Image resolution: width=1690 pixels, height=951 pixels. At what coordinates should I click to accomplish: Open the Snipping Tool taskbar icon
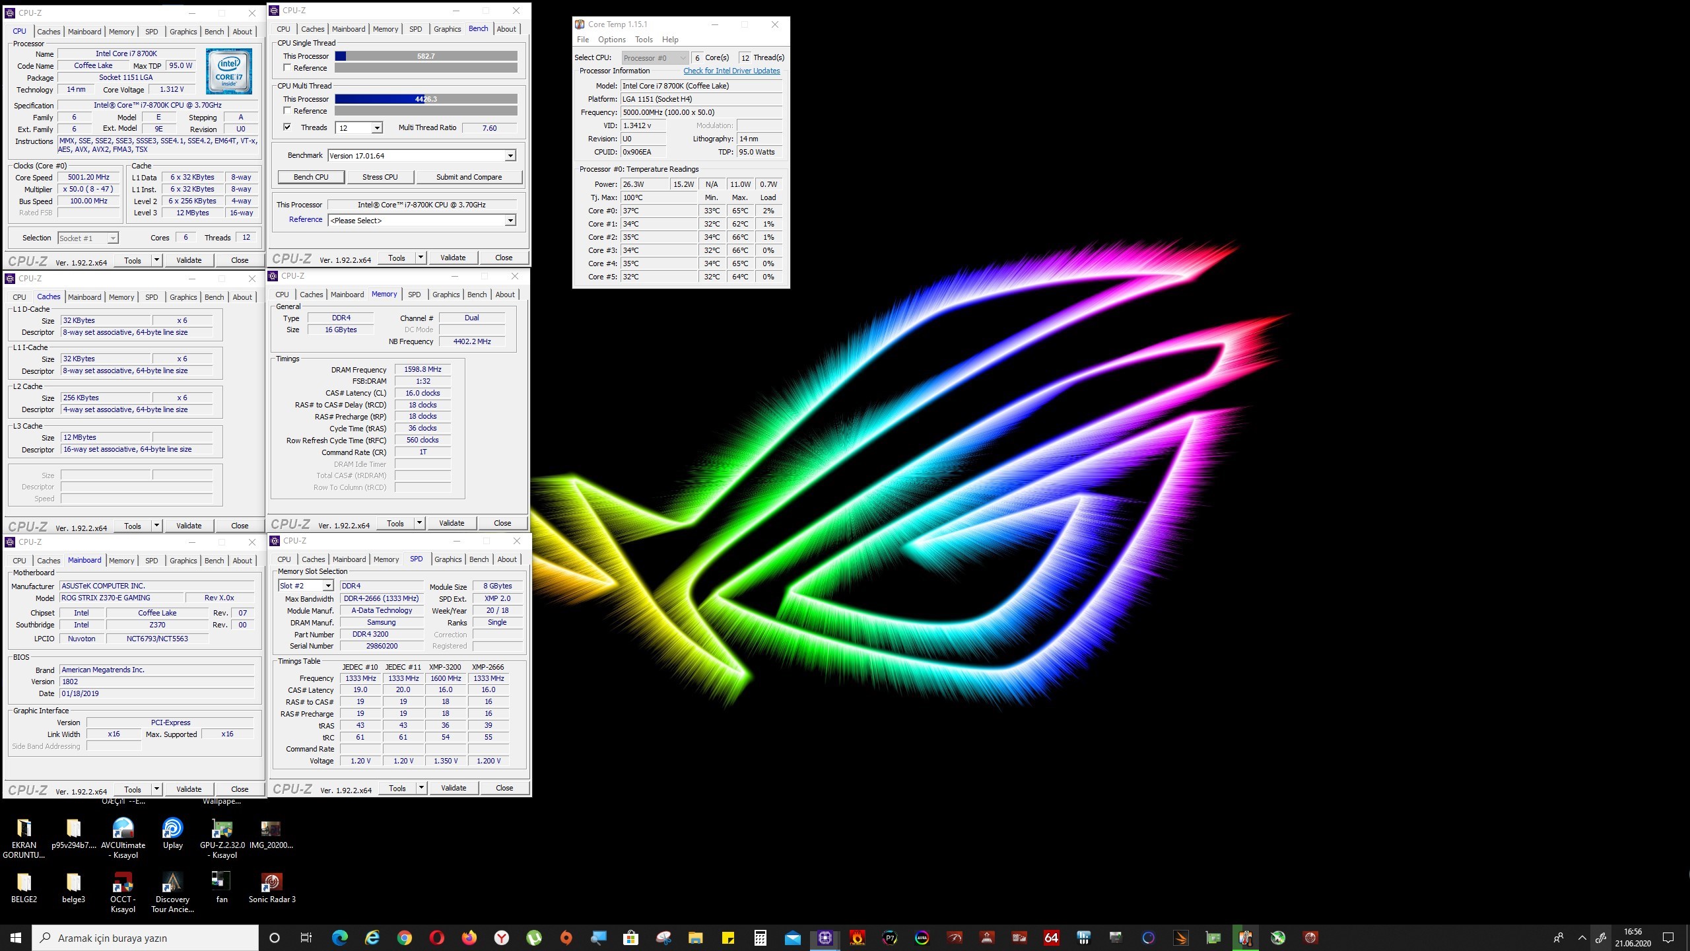663,937
